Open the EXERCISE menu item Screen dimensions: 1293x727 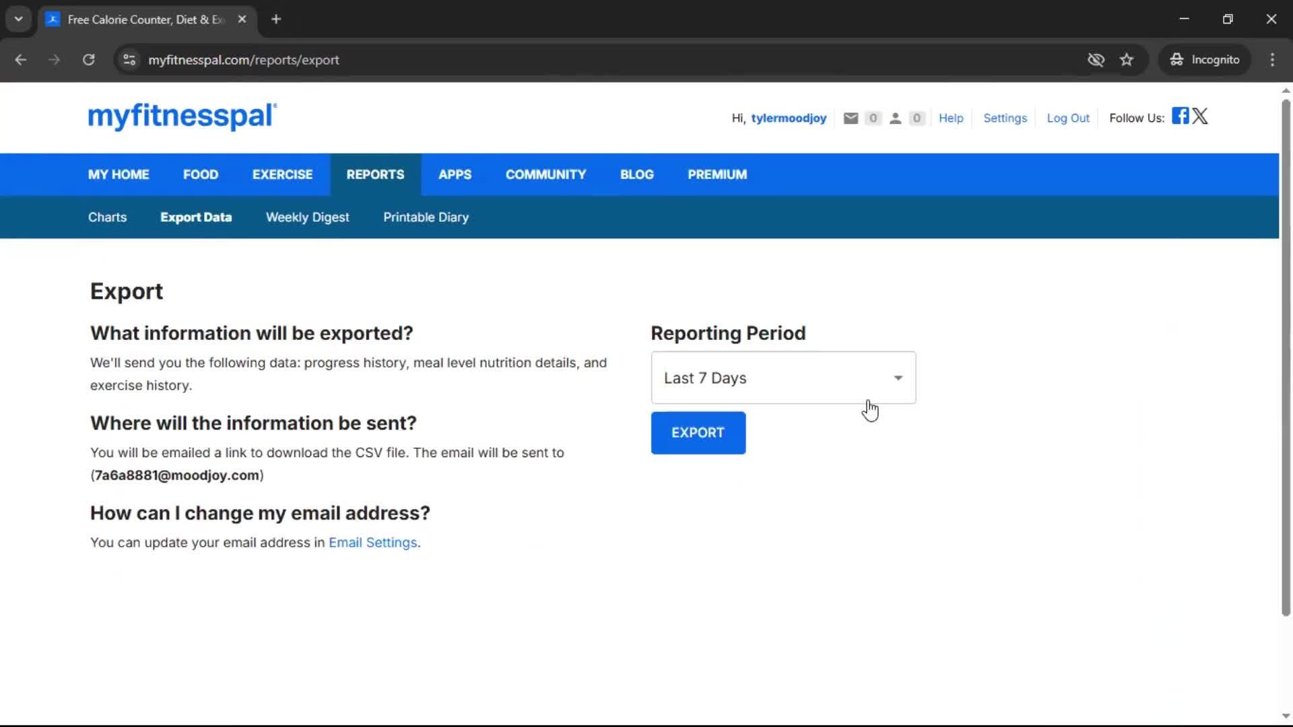click(x=282, y=174)
